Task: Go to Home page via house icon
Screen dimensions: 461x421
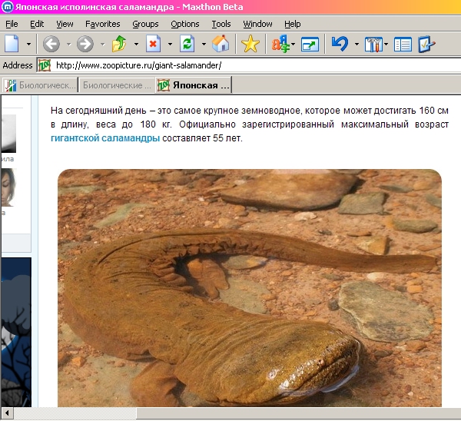Action: coord(221,44)
